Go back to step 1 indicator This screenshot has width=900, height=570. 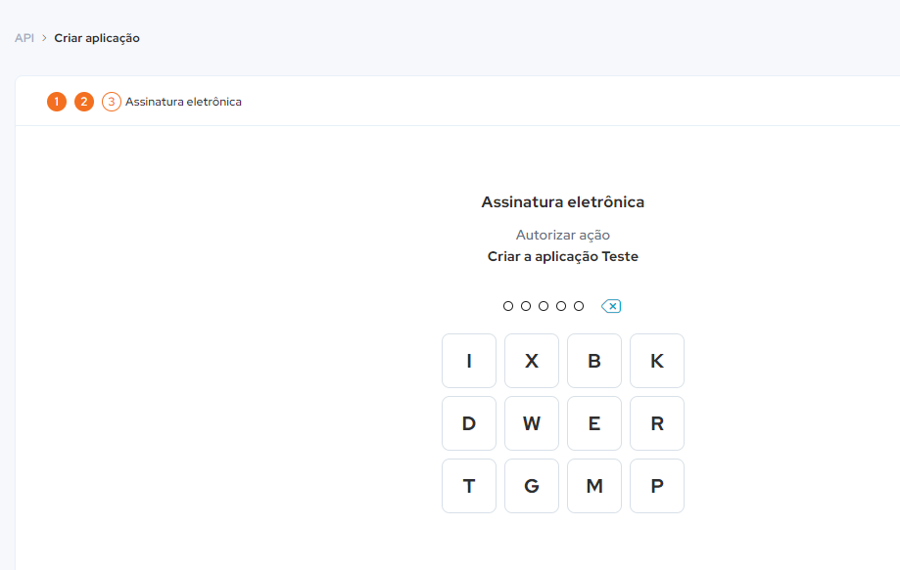(57, 102)
